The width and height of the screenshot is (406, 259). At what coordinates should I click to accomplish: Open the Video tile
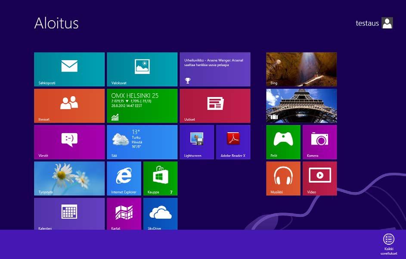point(320,179)
